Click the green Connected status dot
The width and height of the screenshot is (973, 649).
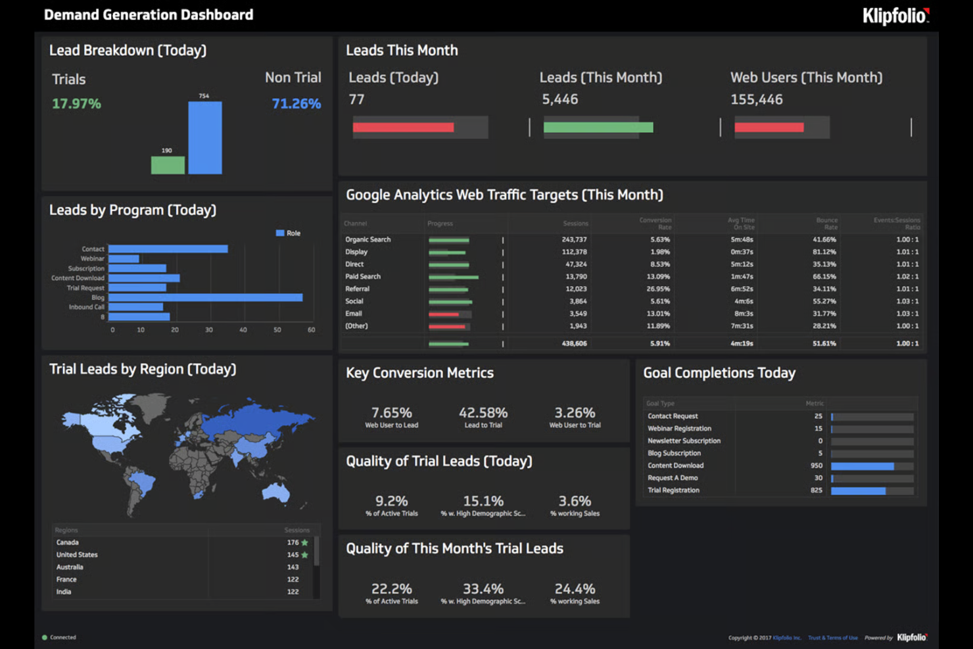(45, 637)
